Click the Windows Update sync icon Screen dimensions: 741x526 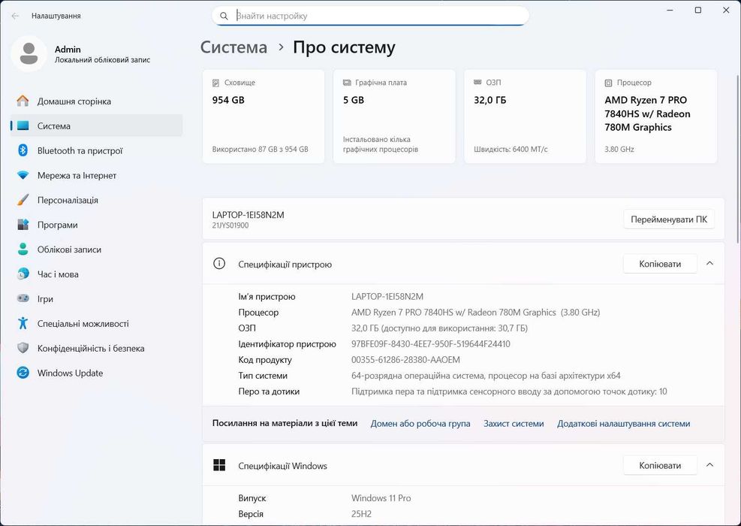[x=23, y=372]
